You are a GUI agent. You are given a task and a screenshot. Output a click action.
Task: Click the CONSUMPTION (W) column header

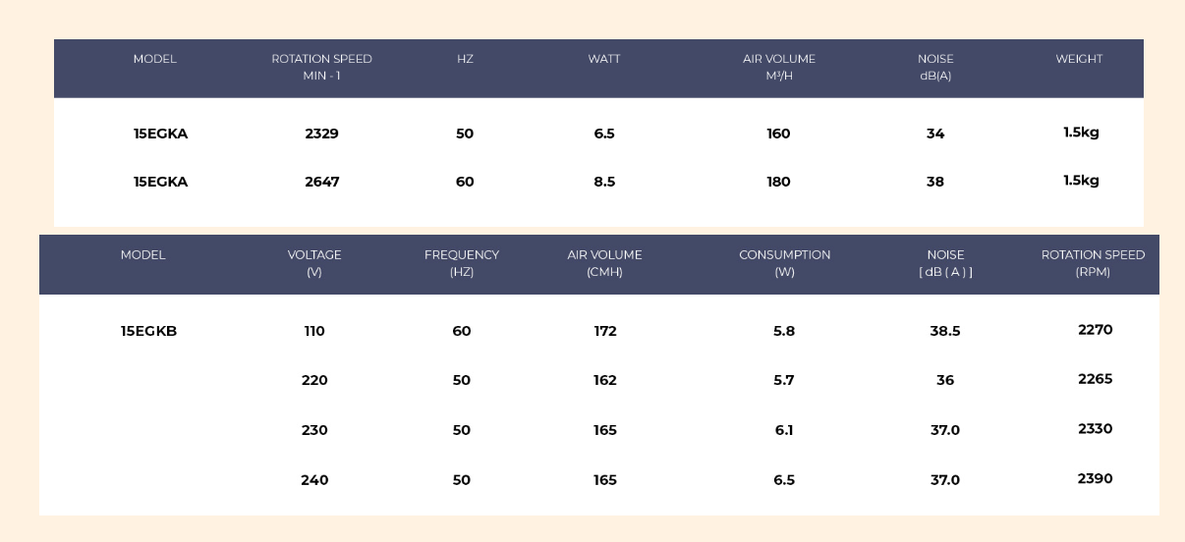[784, 263]
